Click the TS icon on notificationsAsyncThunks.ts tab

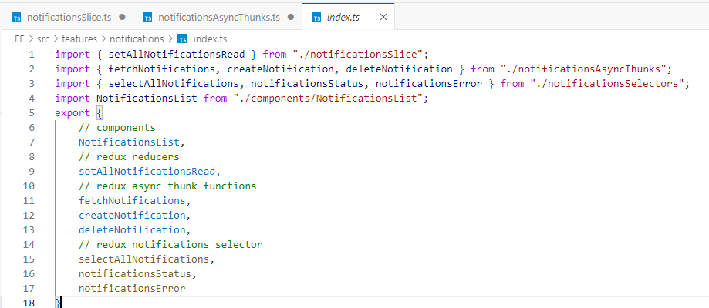click(x=147, y=18)
